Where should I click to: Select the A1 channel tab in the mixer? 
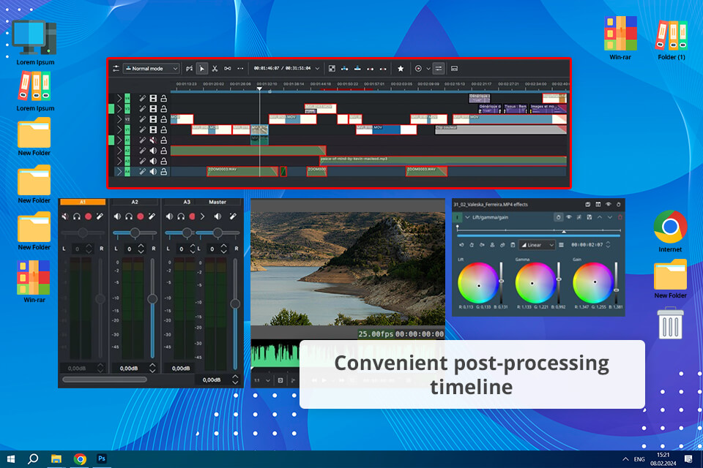[83, 202]
